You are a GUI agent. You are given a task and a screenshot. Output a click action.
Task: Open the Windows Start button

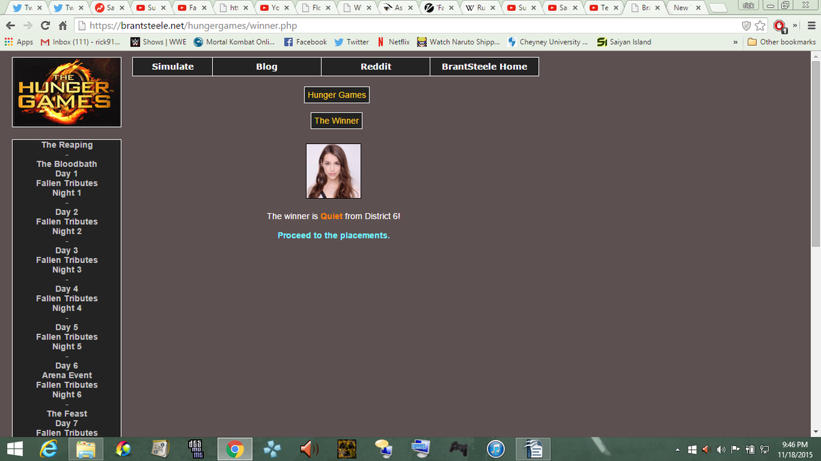tap(15, 449)
